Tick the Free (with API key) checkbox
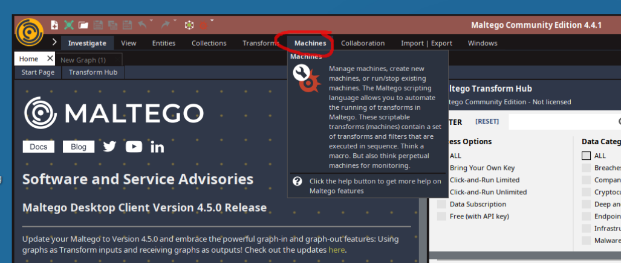 click(441, 217)
